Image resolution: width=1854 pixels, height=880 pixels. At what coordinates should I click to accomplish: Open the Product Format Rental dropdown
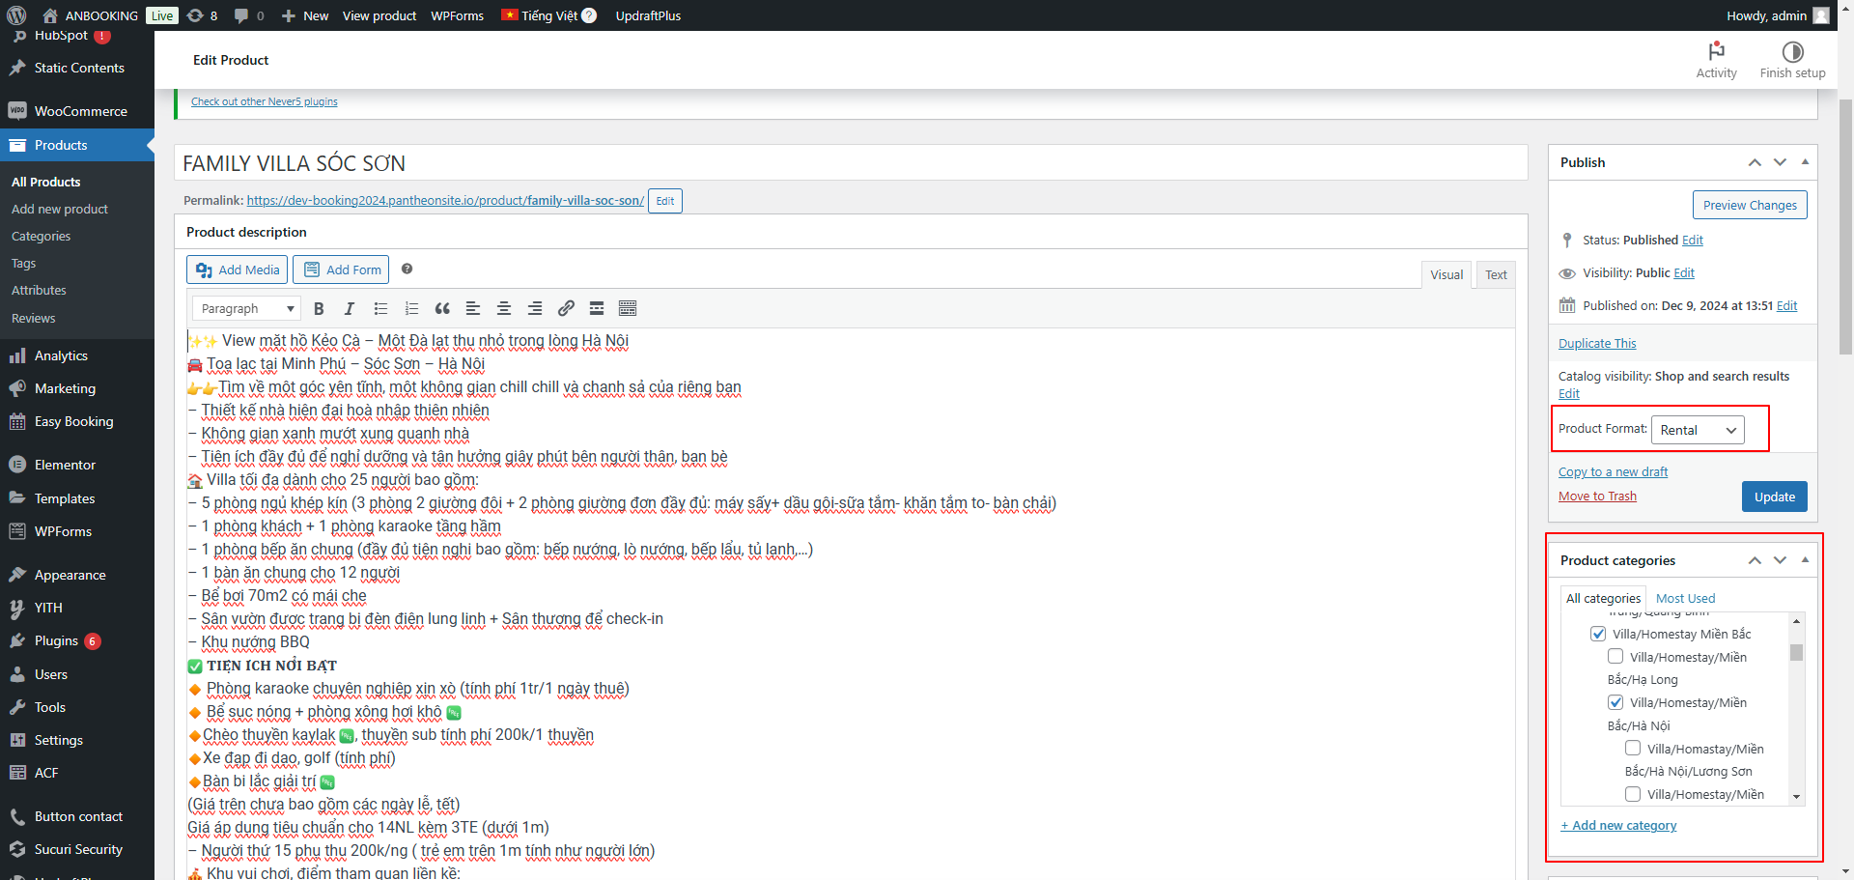pyautogui.click(x=1699, y=430)
